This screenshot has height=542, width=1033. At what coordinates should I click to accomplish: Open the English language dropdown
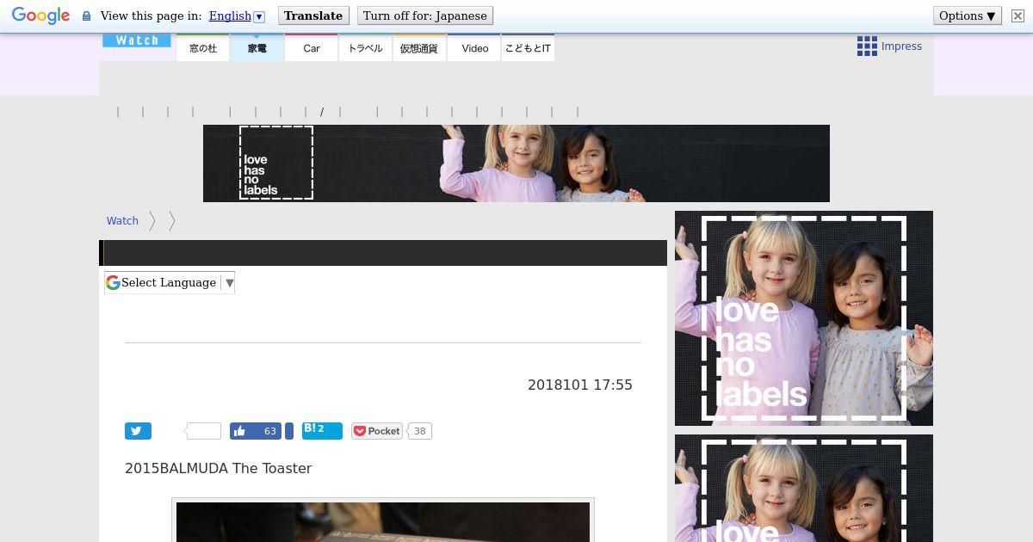coord(237,16)
